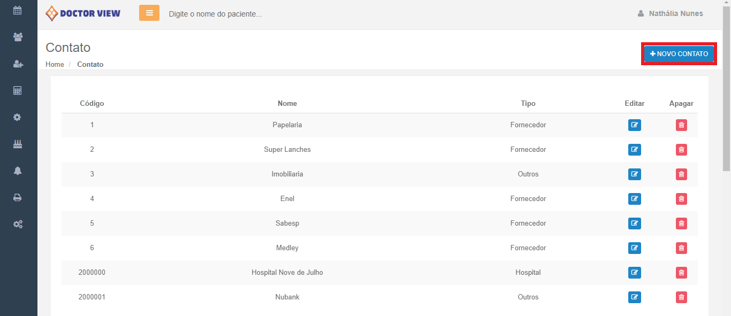731x316 pixels.
Task: Edit the Papelaria contact
Action: (634, 125)
